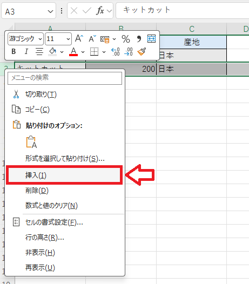249x284 pixels.
Task: Click the copy pages icon
Action: 16,109
